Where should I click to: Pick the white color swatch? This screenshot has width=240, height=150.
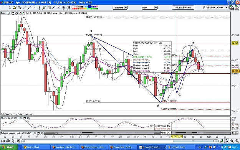[73, 7]
